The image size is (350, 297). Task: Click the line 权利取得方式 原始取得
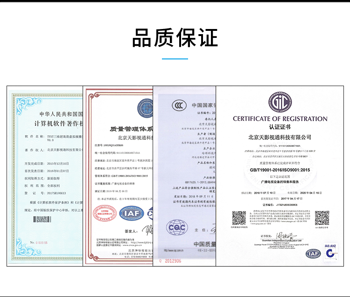pos(42,179)
